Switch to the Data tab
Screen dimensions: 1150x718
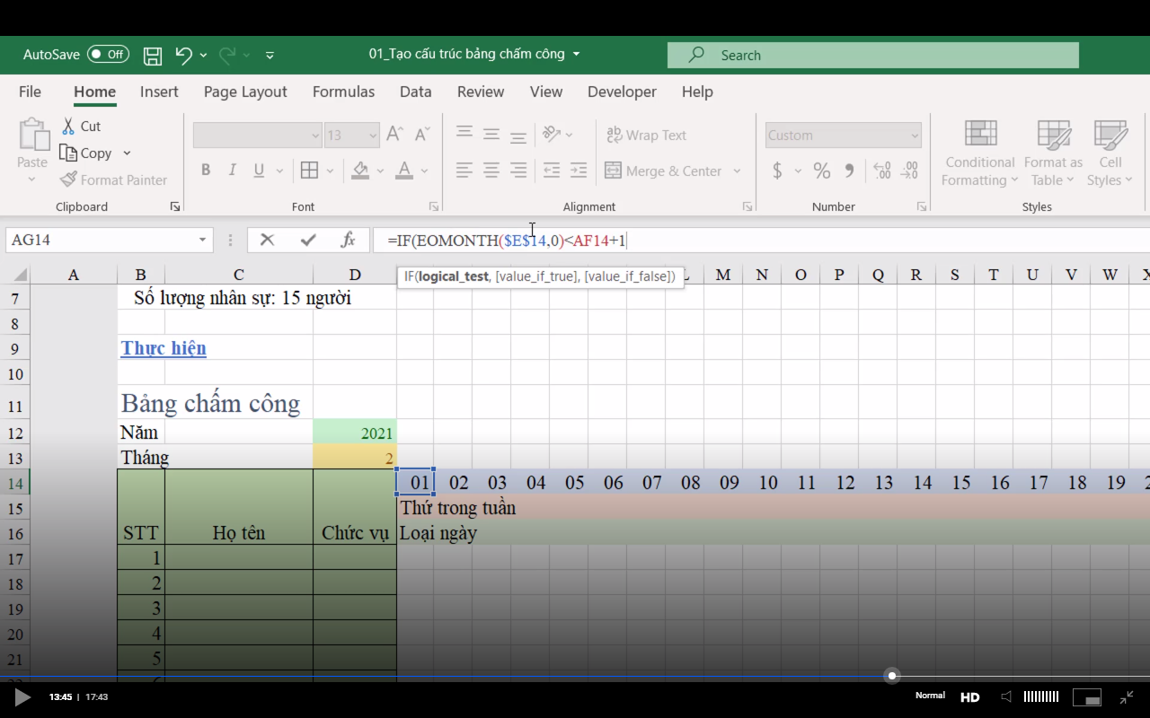click(416, 92)
